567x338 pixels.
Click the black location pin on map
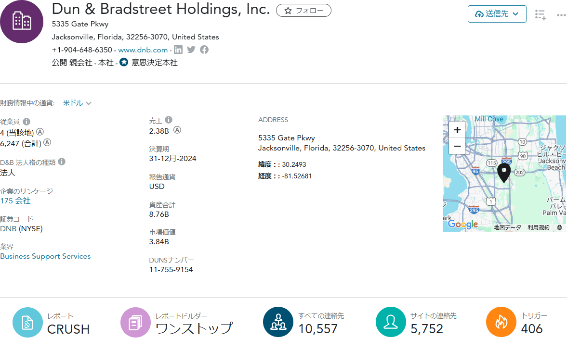504,173
